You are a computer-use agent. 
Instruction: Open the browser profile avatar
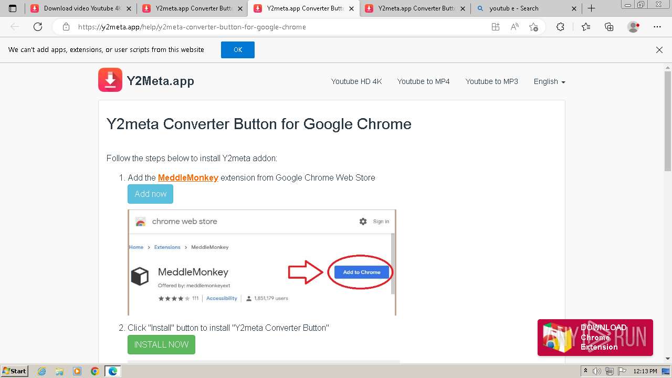(x=634, y=27)
